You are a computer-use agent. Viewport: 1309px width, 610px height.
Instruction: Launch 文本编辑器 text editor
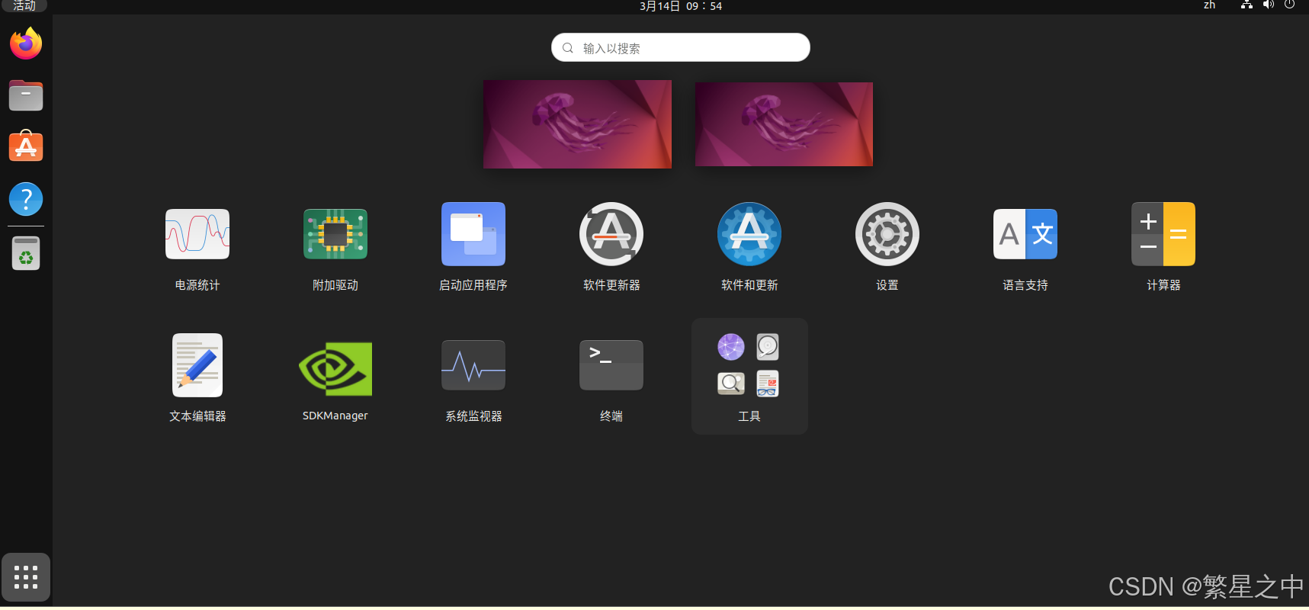click(197, 365)
